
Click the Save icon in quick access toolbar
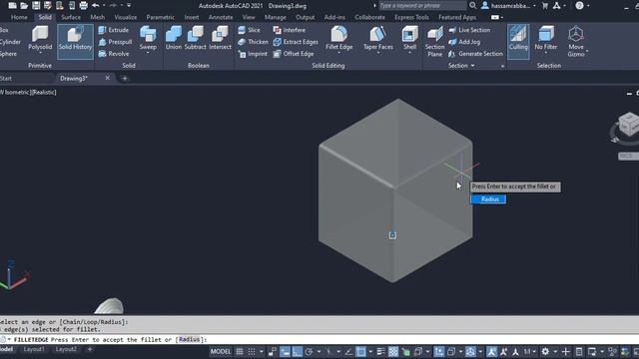[36, 6]
